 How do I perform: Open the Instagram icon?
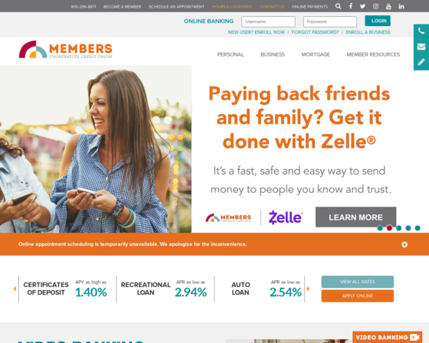click(x=375, y=6)
